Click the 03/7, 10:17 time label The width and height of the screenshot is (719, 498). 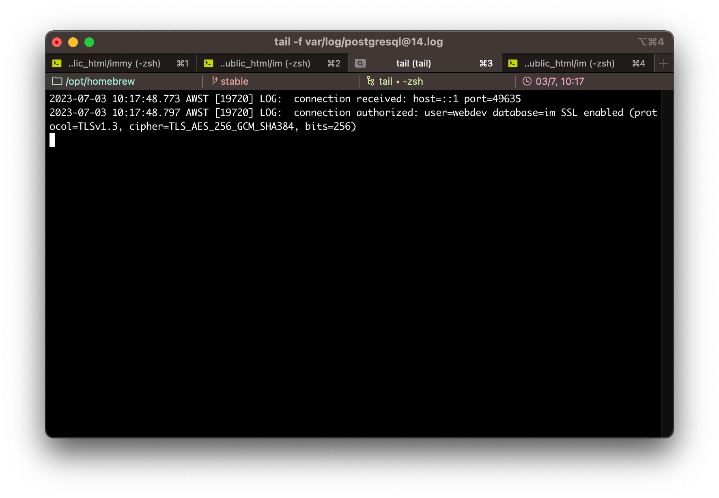(x=560, y=82)
